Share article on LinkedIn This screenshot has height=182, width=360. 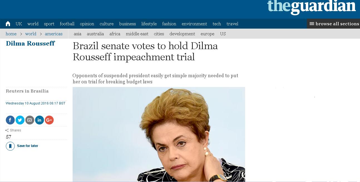point(40,120)
